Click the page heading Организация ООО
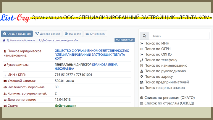 coord(122,17)
